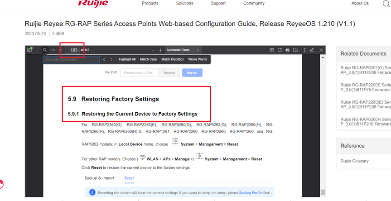Click the blue info icon in notice
This screenshot has height=201, width=391.
coord(92,192)
